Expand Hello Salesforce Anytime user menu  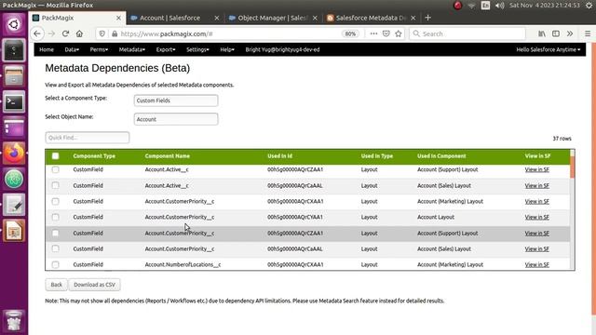coord(549,49)
